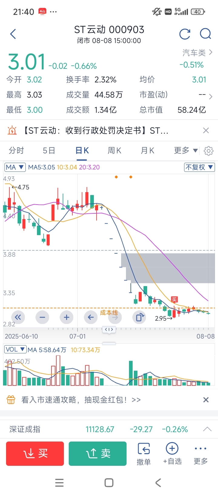Zoom out chart with minus button
218x497 pixels.
(x=42, y=317)
